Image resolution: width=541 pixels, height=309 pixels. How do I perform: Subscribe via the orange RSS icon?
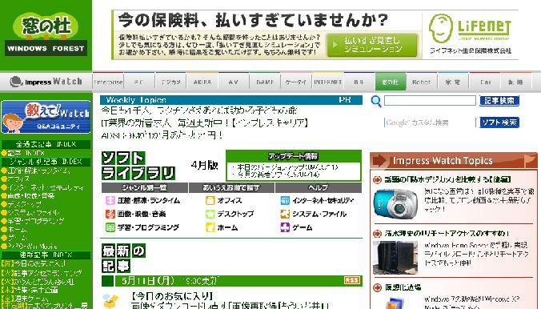tap(352, 280)
